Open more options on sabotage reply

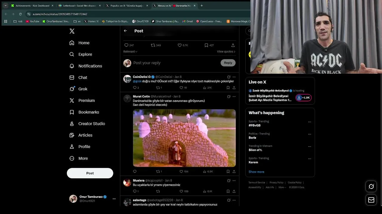(234, 200)
